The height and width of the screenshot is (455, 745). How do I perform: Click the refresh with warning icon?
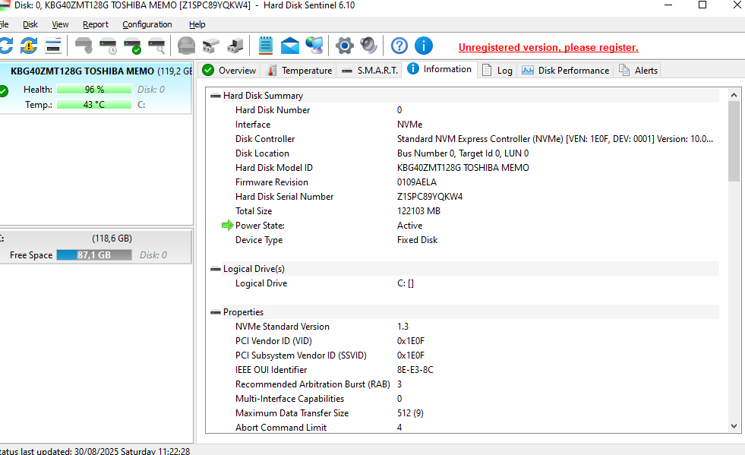pyautogui.click(x=29, y=46)
